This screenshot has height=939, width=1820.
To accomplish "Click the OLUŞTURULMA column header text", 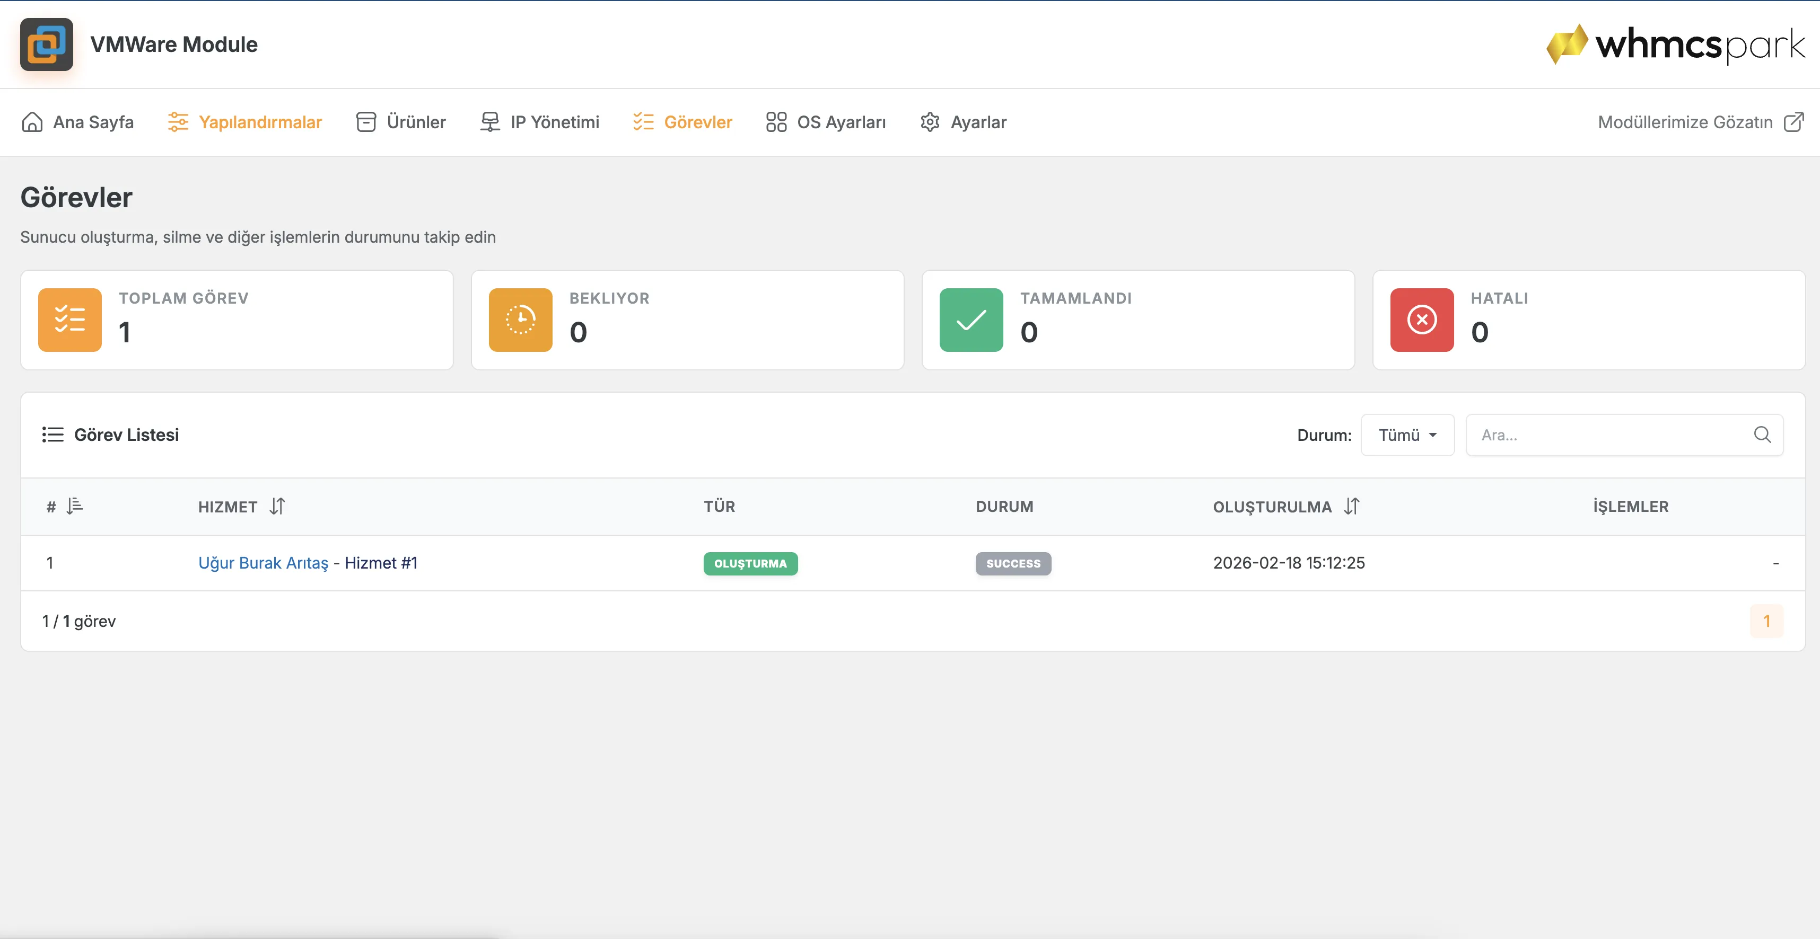I will tap(1272, 506).
